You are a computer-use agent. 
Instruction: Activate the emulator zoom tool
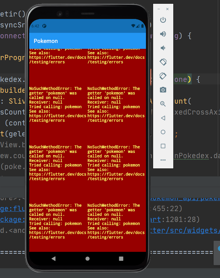(x=163, y=104)
